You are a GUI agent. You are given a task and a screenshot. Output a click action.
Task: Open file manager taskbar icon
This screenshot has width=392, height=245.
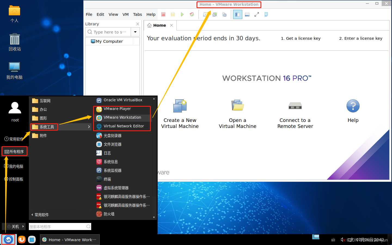pyautogui.click(x=32, y=240)
